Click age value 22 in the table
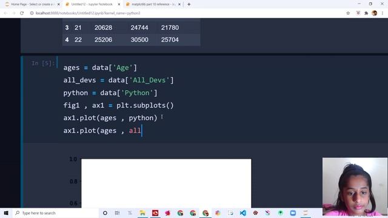Viewport: 388px width, 218px height. point(78,39)
